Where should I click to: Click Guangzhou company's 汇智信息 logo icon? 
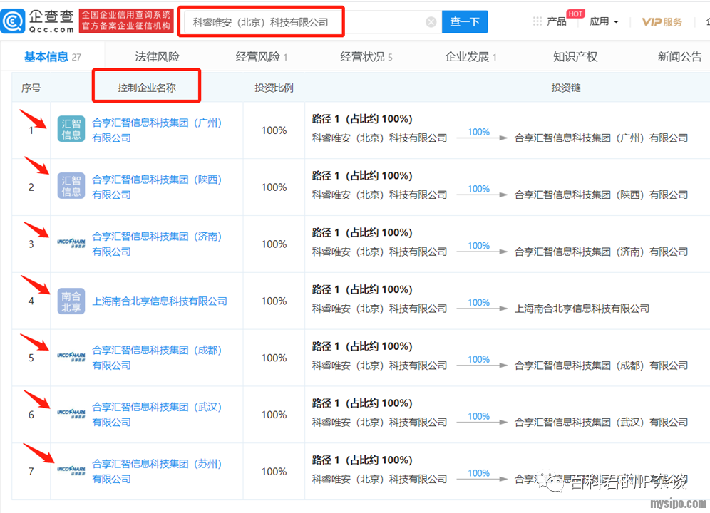click(71, 130)
